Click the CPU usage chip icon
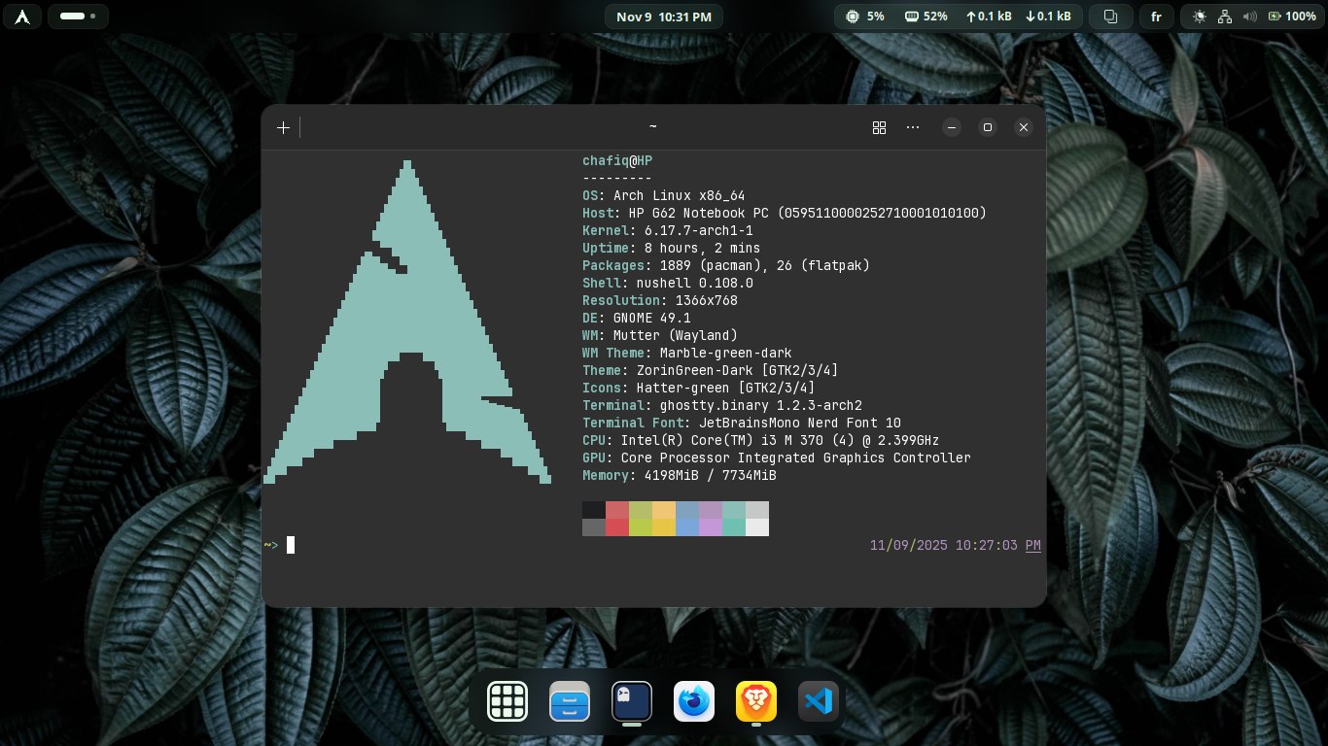The height and width of the screenshot is (746, 1328). 853,17
